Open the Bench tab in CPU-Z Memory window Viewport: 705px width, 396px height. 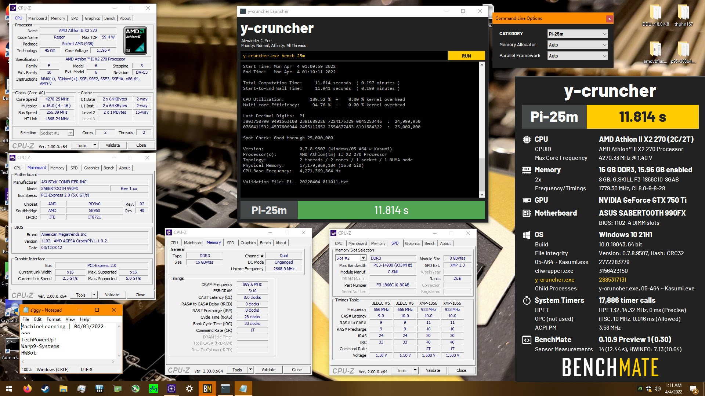[x=265, y=243]
